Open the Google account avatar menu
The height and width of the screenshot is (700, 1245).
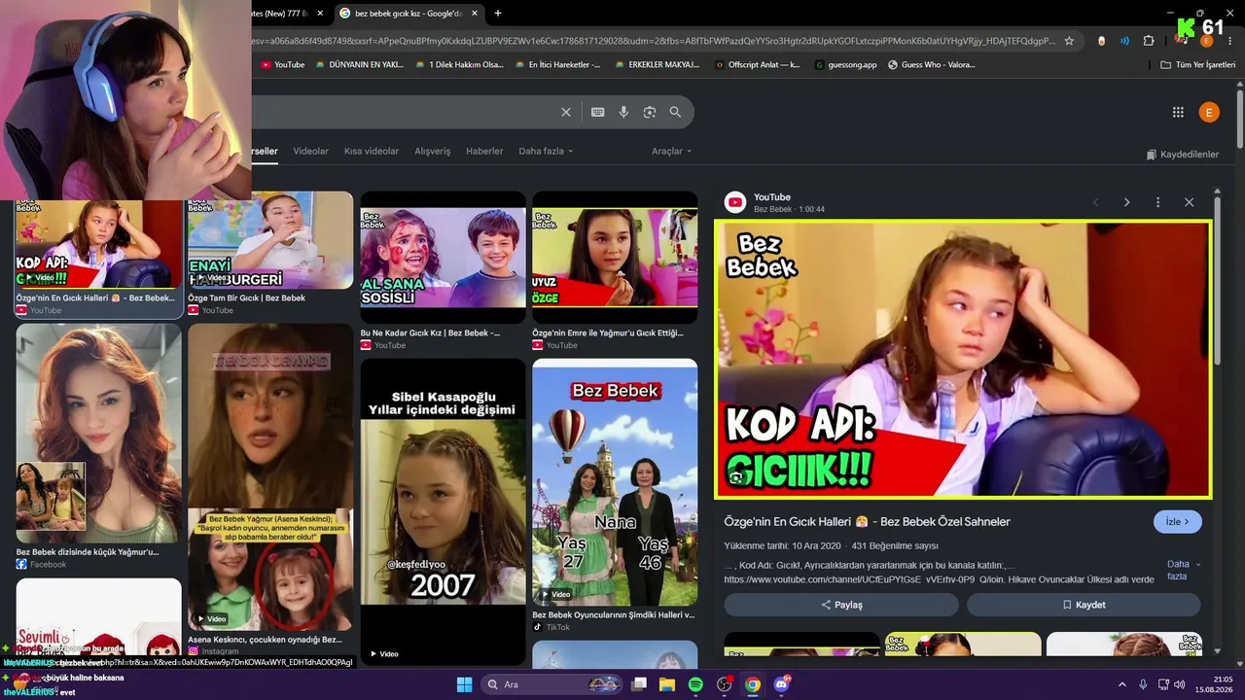[1209, 113]
